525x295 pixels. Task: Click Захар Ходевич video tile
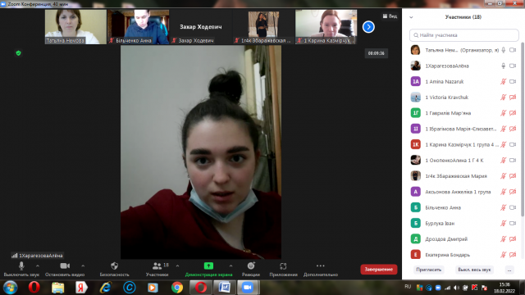[201, 27]
